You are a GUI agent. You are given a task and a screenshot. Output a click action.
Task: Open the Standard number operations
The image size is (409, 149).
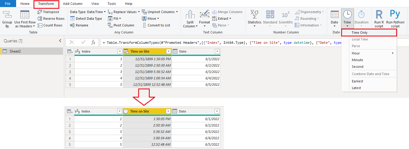[x=270, y=19]
